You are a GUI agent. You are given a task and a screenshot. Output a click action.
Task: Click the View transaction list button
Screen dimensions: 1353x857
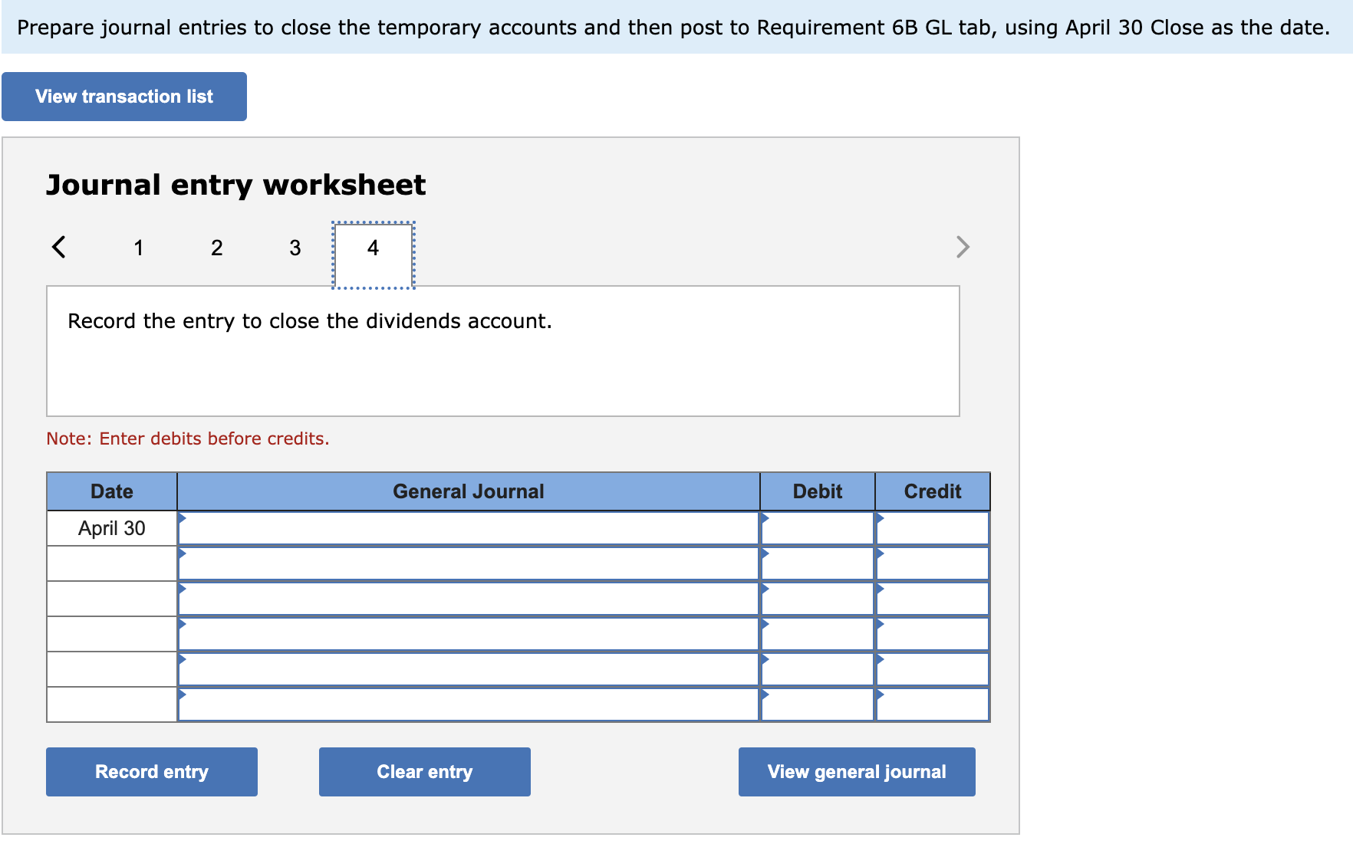click(123, 96)
